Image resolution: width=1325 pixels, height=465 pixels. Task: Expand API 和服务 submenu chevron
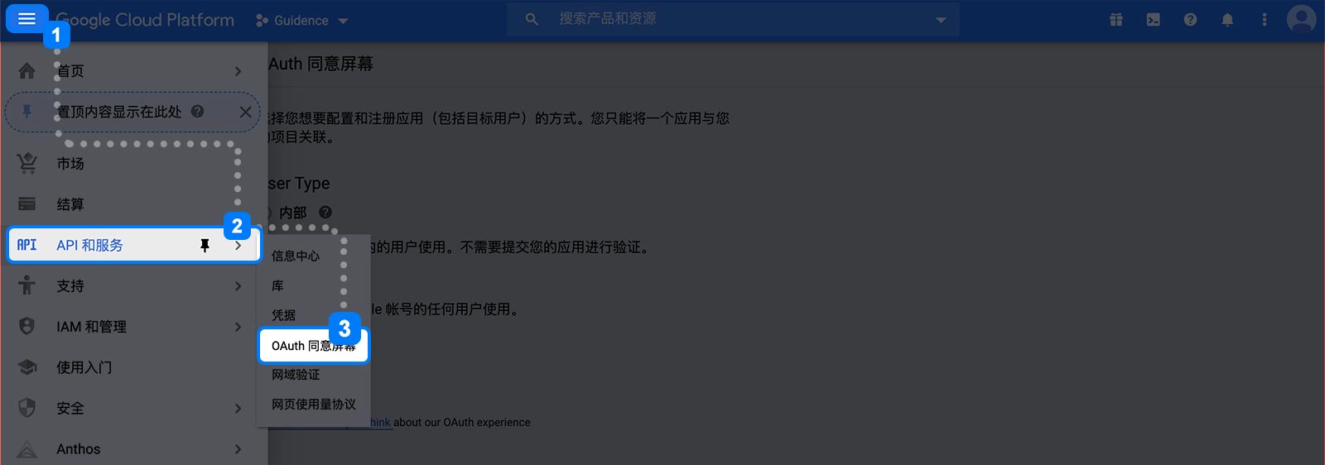coord(238,245)
